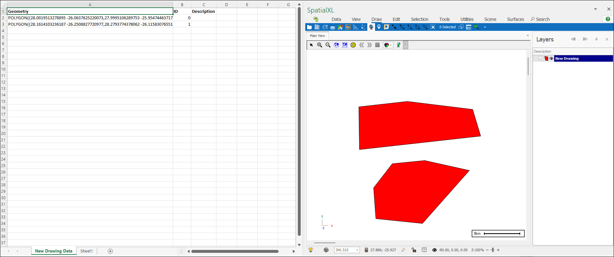Open the Surfaces menu tab

[x=515, y=19]
